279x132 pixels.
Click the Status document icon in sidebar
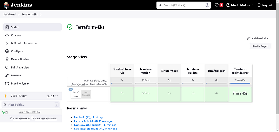point(7,27)
